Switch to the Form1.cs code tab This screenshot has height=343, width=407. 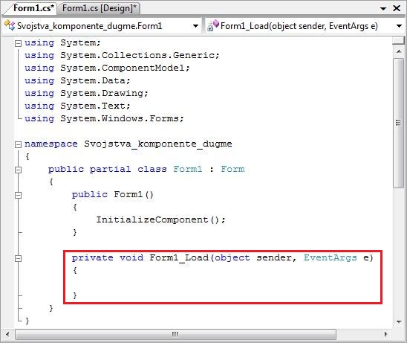(33, 8)
